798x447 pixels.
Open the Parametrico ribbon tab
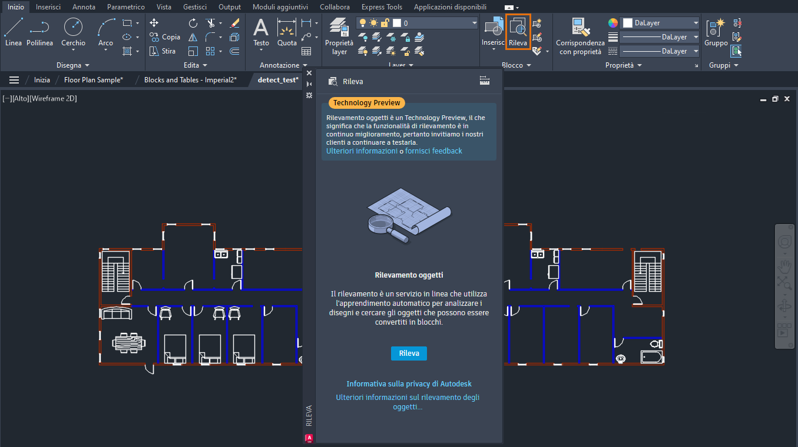[126, 7]
